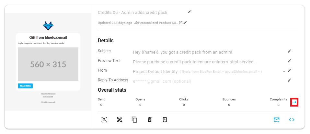Screen dimensions: 310x134
Task: Click the Unsubscribe link in email preview
Action: tap(48, 97)
